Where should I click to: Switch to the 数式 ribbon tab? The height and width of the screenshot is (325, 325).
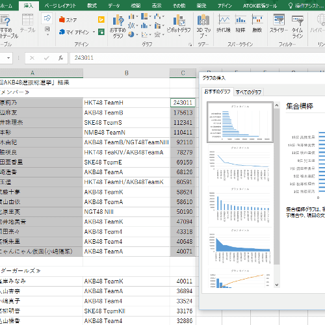[92, 6]
